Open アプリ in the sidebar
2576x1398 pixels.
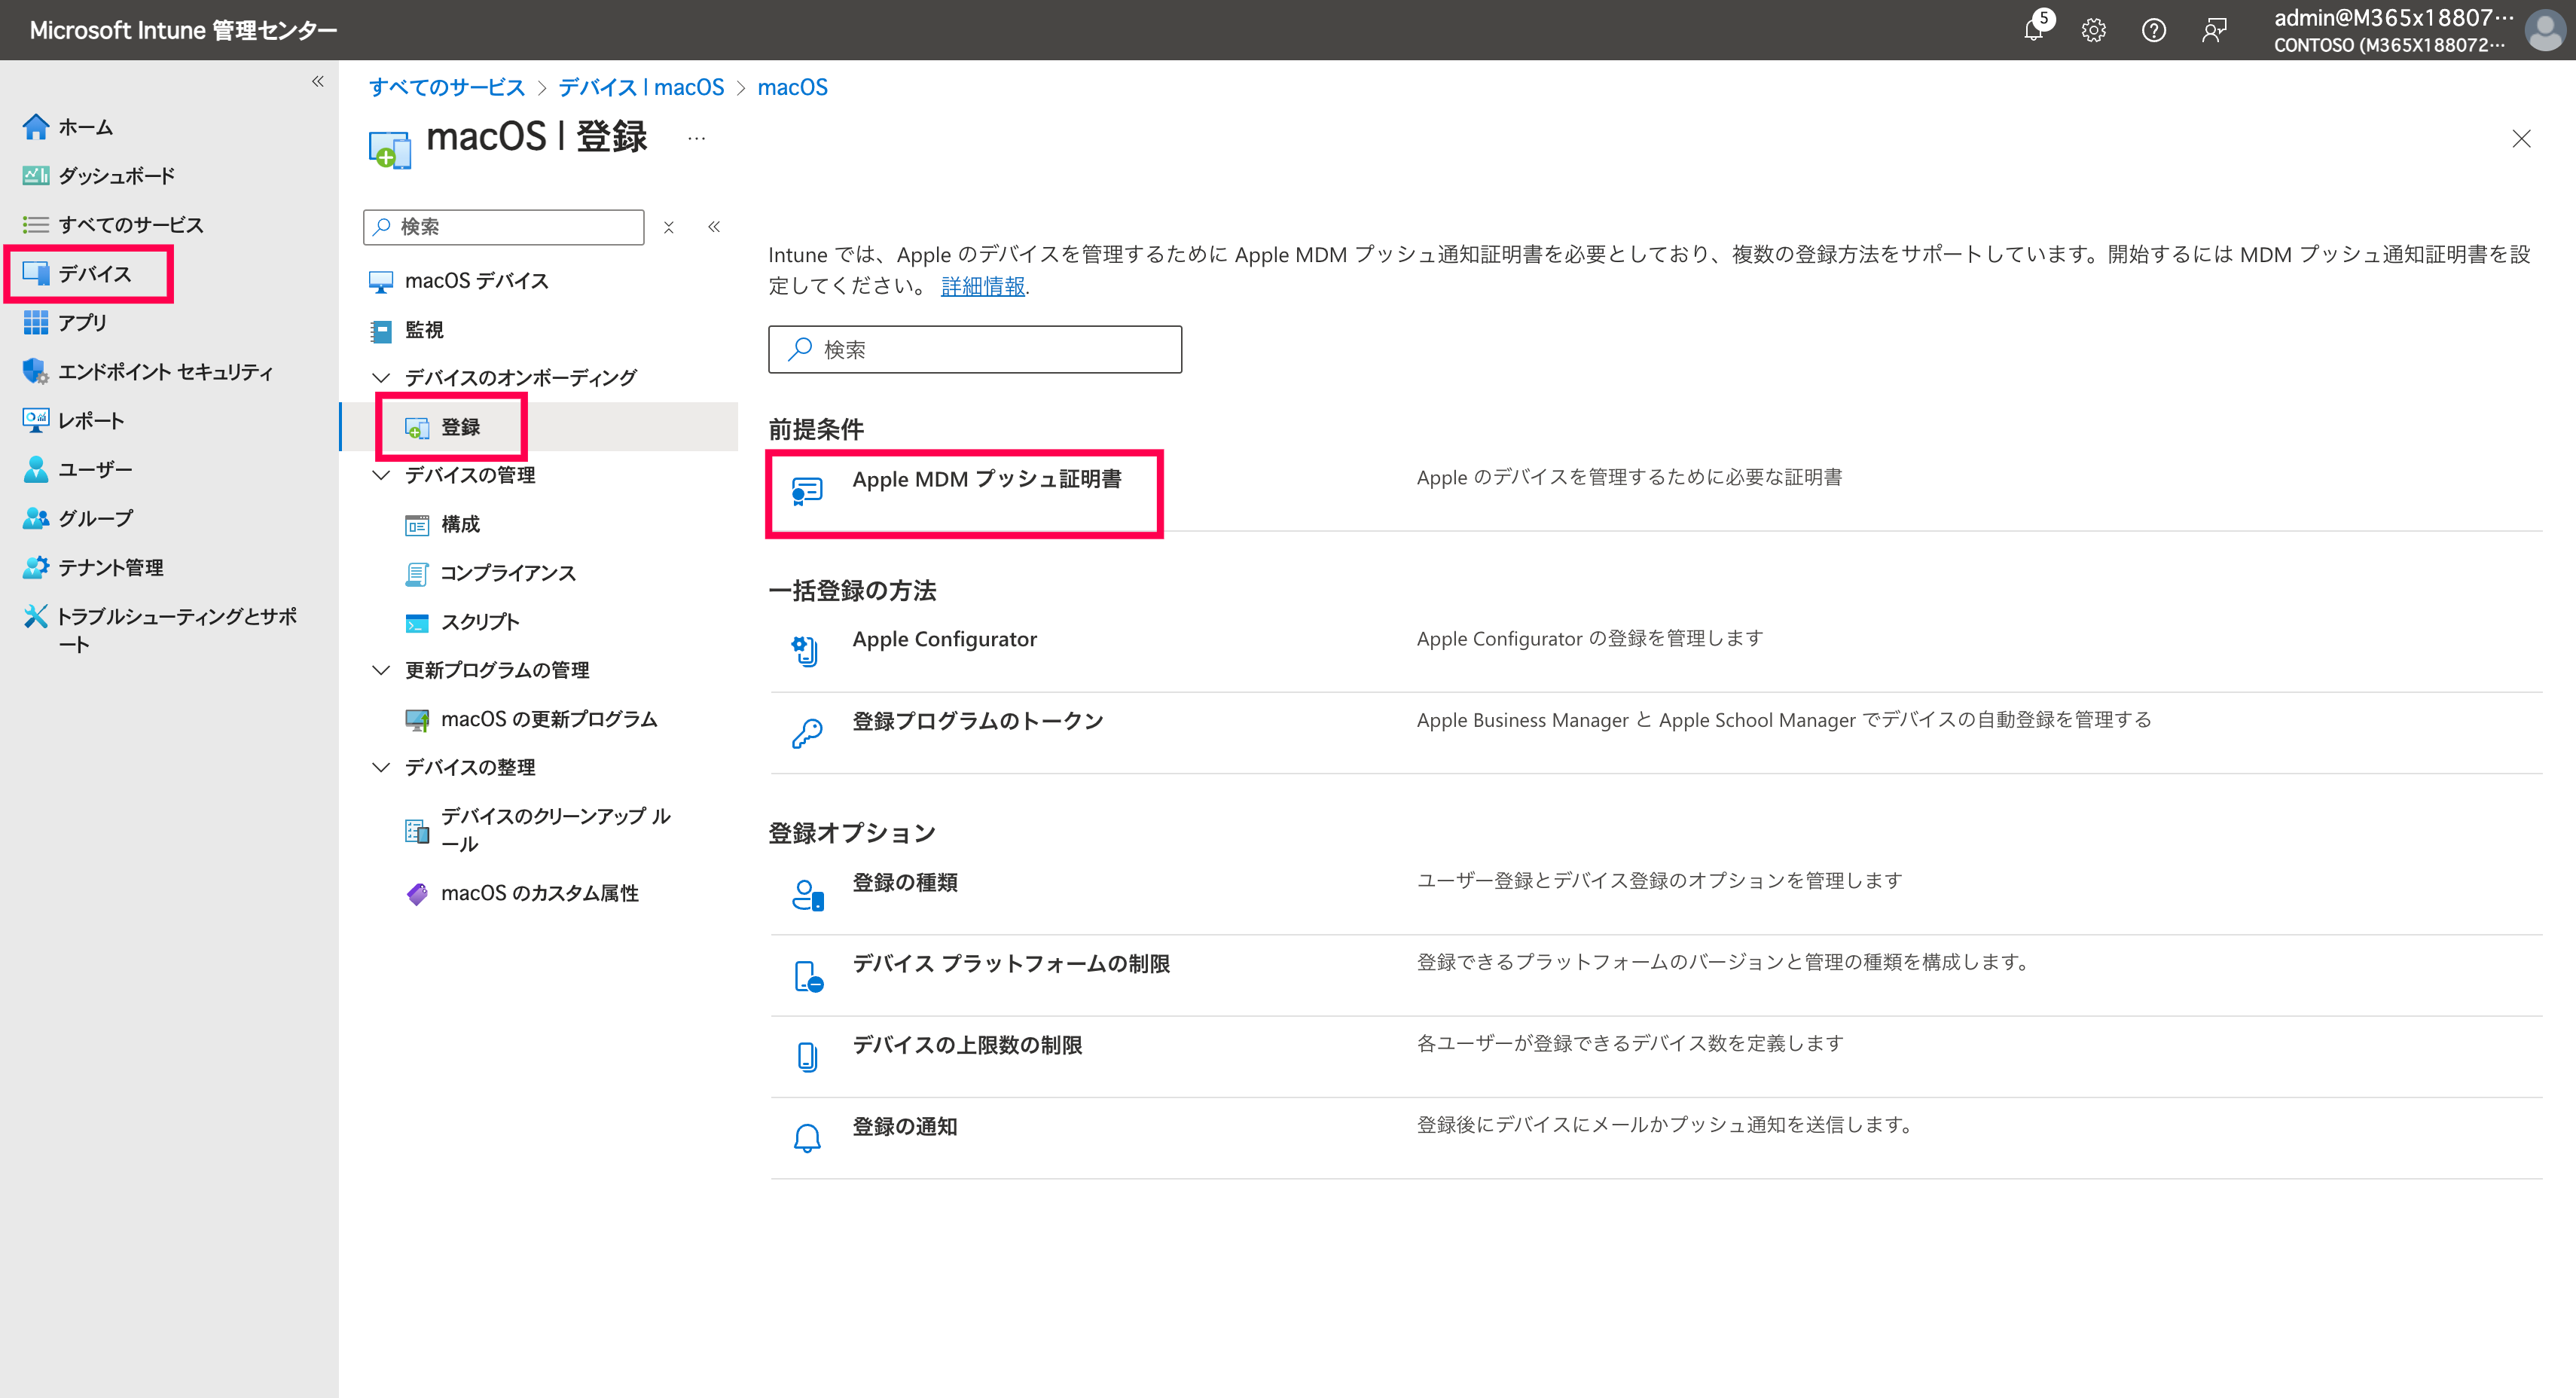click(82, 323)
